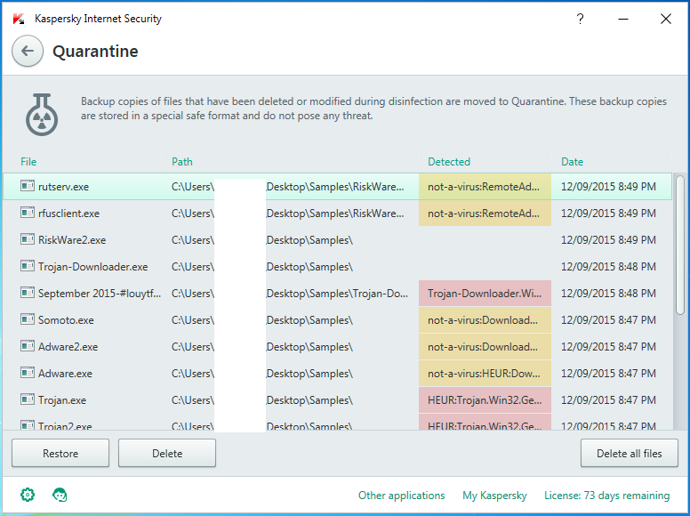This screenshot has width=690, height=516.
Task: Click the vertical scrollbar thumb of the list
Action: point(680,245)
